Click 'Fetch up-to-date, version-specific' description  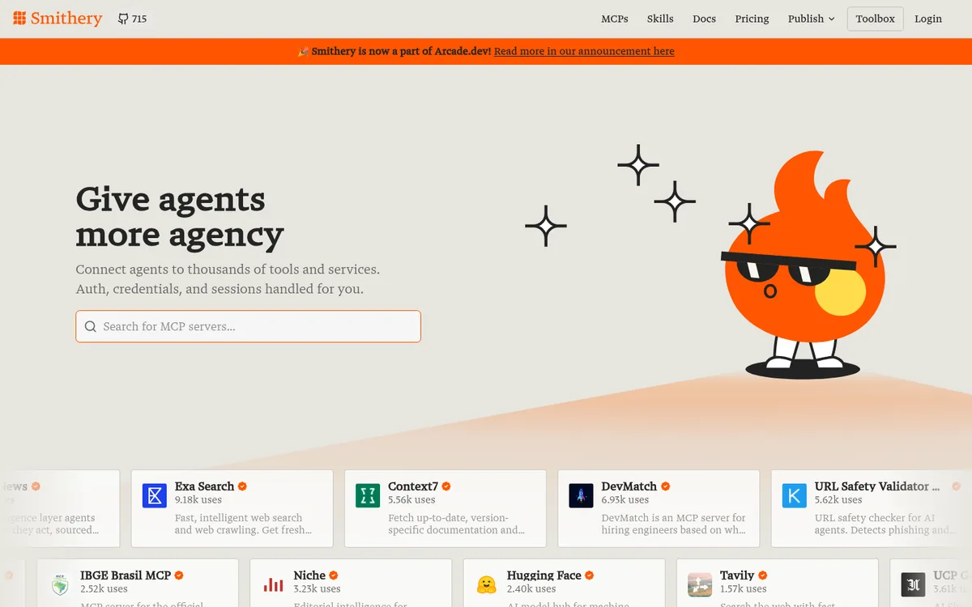pyautogui.click(x=456, y=524)
